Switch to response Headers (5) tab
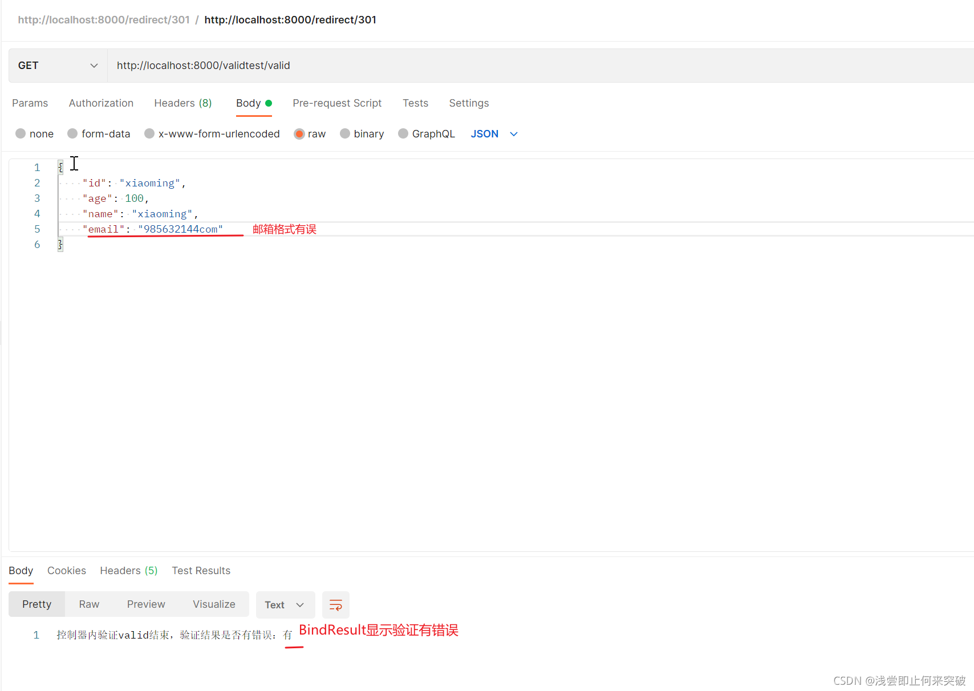The image size is (974, 691). point(129,571)
